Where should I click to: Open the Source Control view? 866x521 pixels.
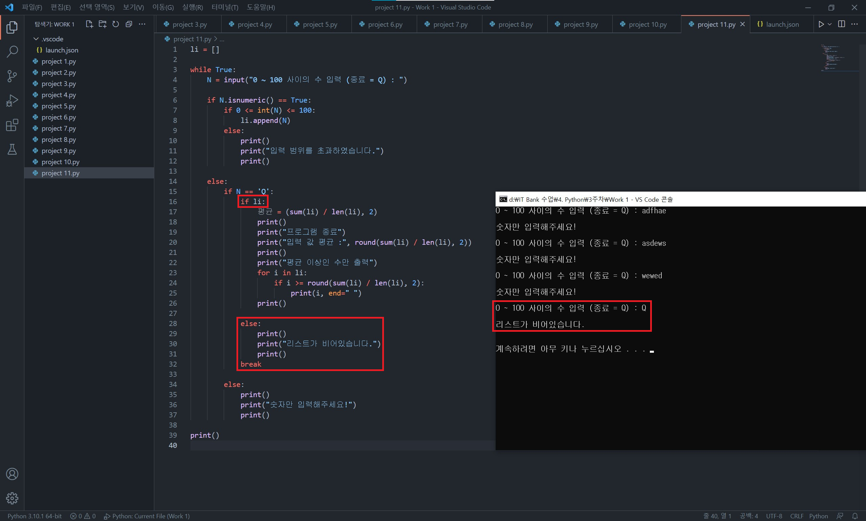tap(12, 76)
